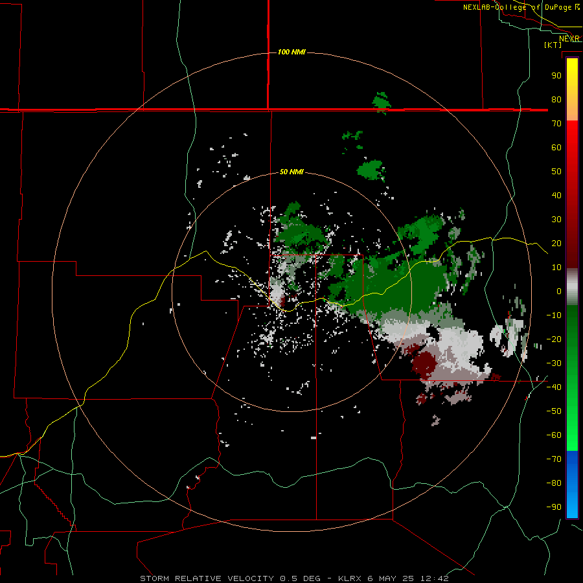Select the positive 70 knot scale label

click(556, 124)
